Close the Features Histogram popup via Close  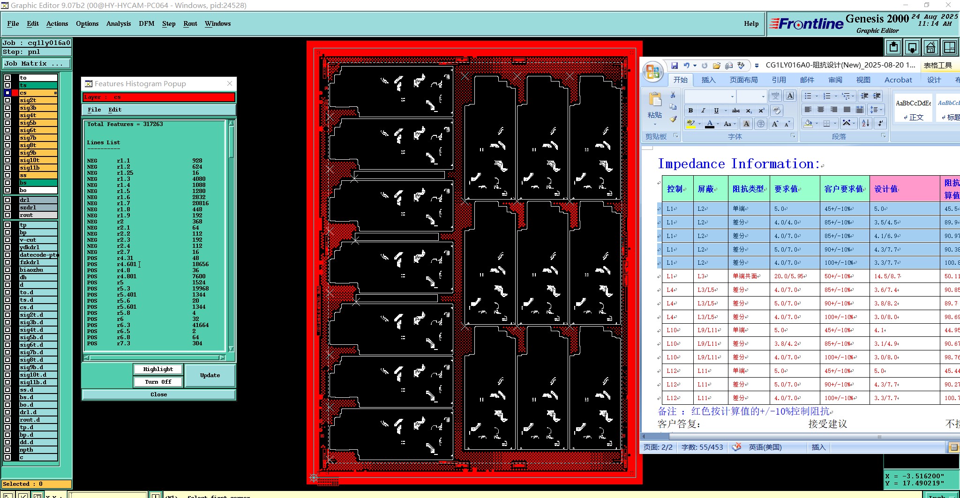click(x=159, y=394)
